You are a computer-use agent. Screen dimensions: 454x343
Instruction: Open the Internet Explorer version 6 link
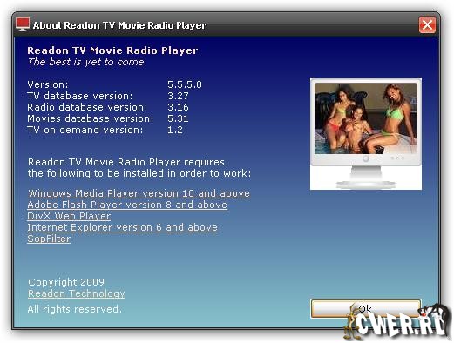point(122,227)
